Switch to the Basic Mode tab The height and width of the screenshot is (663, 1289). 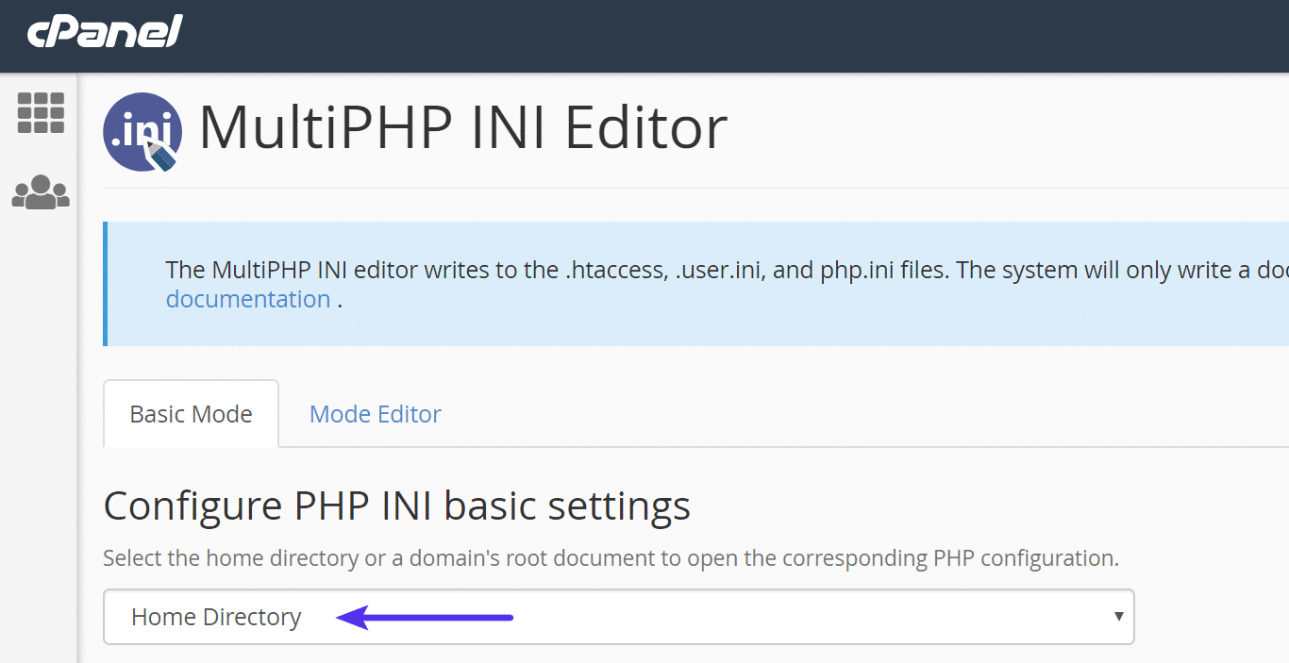tap(191, 414)
